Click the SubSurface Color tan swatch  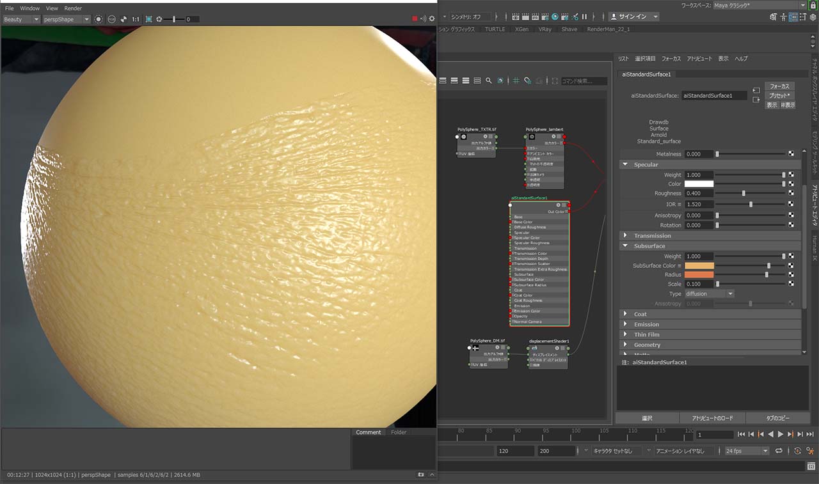click(699, 265)
